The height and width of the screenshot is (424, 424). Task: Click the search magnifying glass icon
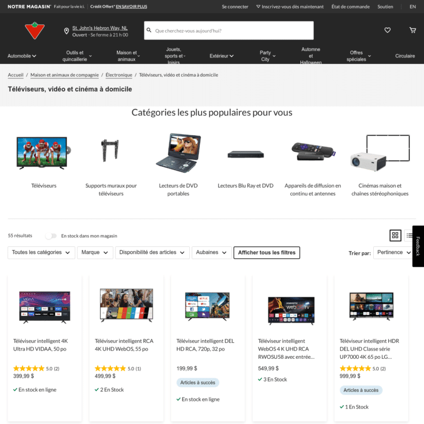click(x=149, y=30)
